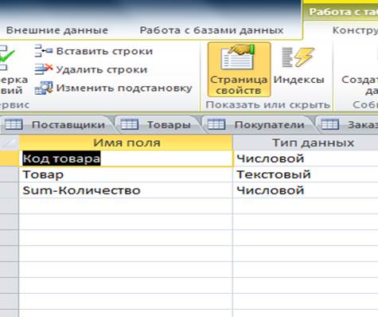Click the Вставить строки icon
The image size is (378, 317).
pyautogui.click(x=44, y=51)
